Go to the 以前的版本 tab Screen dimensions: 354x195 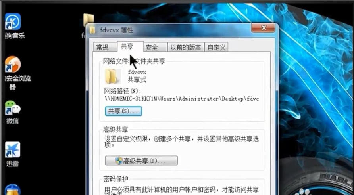click(186, 47)
